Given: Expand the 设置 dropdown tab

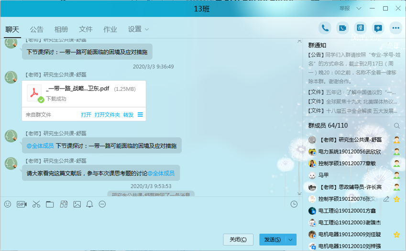Looking at the screenshot, I should click(139, 29).
